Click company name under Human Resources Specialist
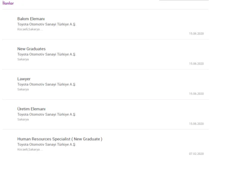The height and width of the screenshot is (169, 230). [x=47, y=144]
